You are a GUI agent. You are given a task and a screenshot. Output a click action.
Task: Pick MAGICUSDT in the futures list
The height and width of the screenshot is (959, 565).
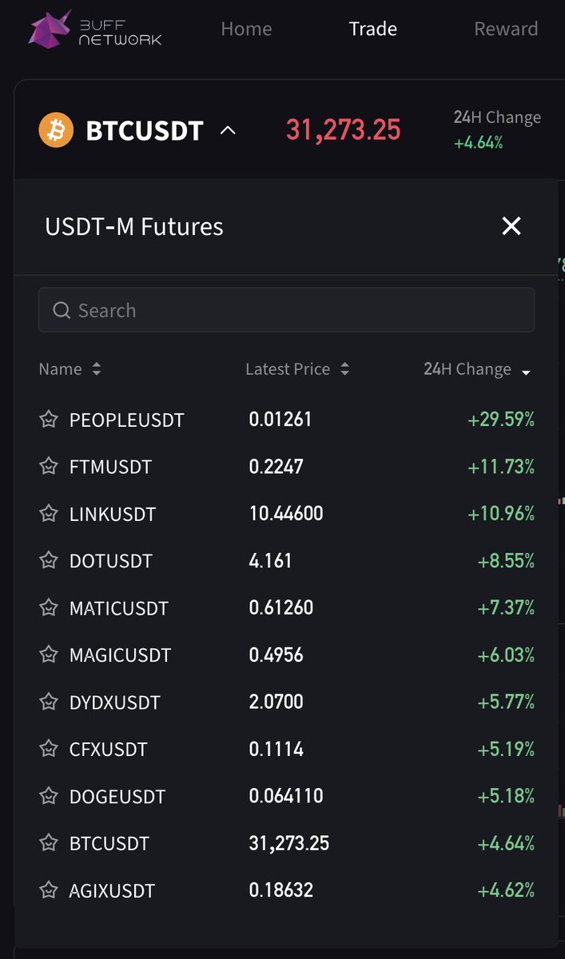pyautogui.click(x=121, y=655)
